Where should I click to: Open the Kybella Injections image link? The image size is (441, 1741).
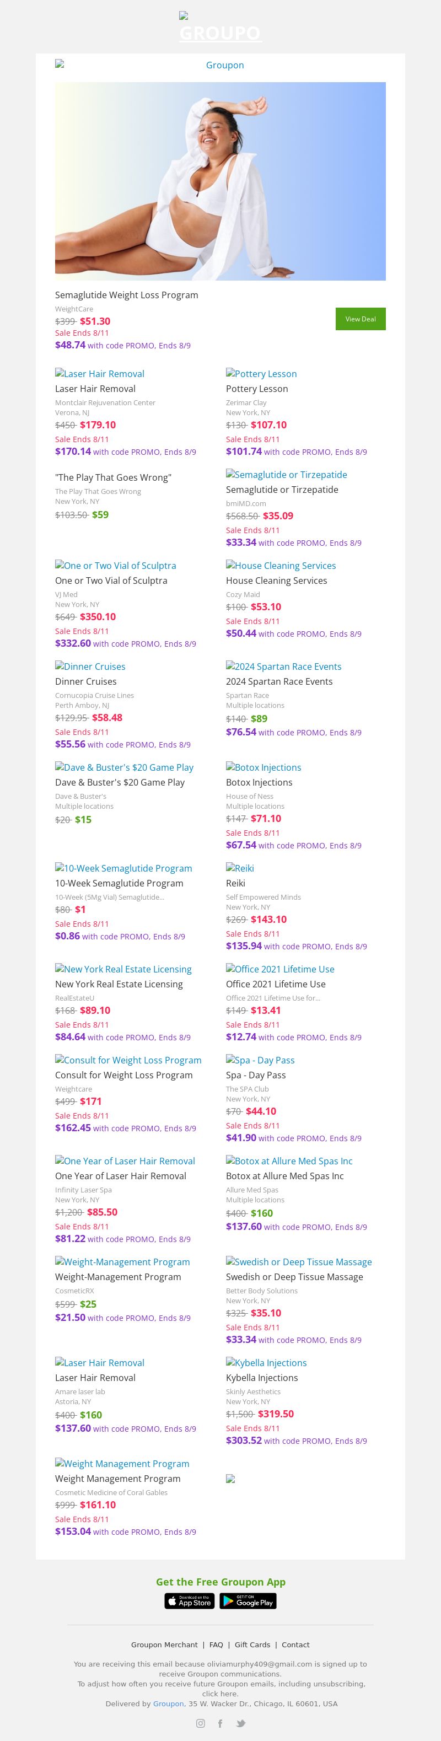coord(266,1362)
